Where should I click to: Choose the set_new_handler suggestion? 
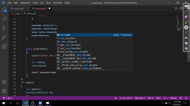[x=95, y=48]
